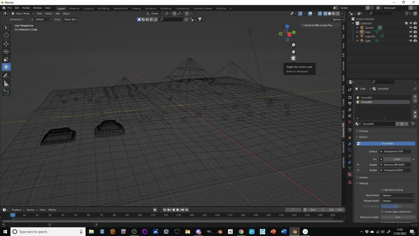Pin the properties editor context
This screenshot has width=419, height=236.
pos(415,89)
